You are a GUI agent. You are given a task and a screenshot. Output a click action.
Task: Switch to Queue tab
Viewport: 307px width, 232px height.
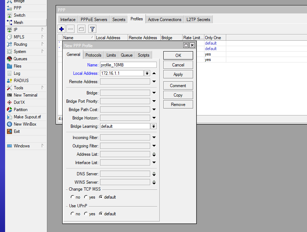pos(127,55)
